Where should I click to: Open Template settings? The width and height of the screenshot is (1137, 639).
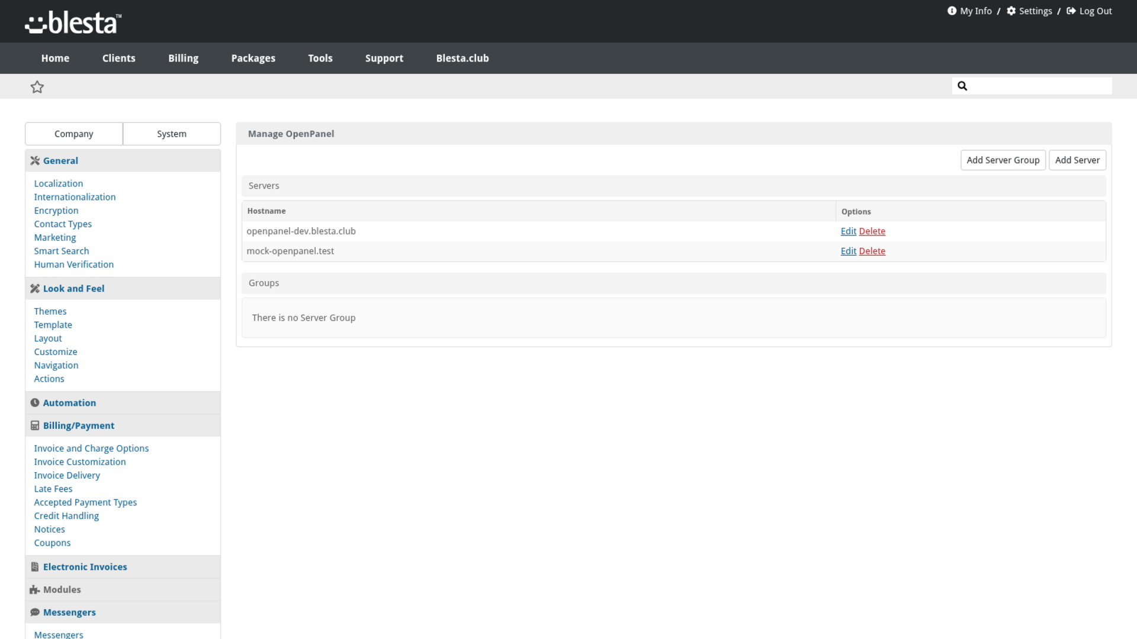[x=53, y=325]
